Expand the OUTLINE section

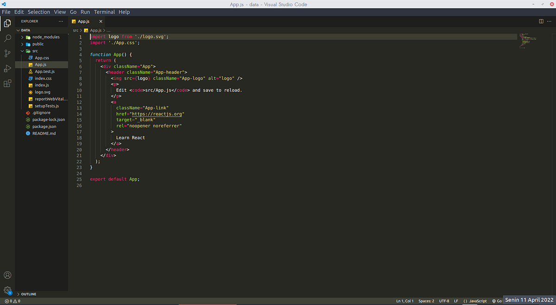[28, 294]
